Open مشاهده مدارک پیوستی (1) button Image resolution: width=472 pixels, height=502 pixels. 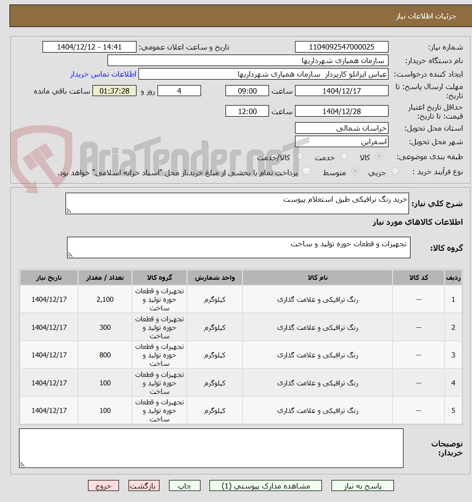265,485
